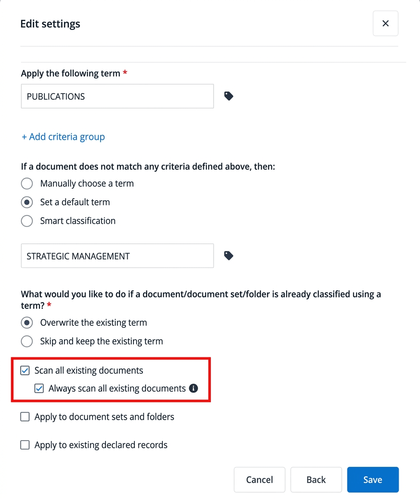Choose the Smart classification radio button

tap(27, 221)
